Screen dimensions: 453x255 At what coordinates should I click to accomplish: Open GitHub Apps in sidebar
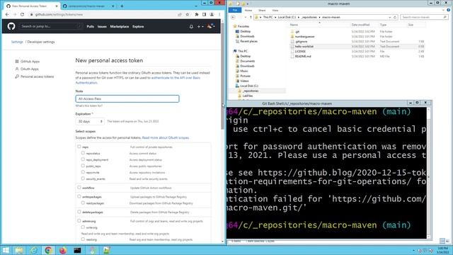(x=30, y=62)
